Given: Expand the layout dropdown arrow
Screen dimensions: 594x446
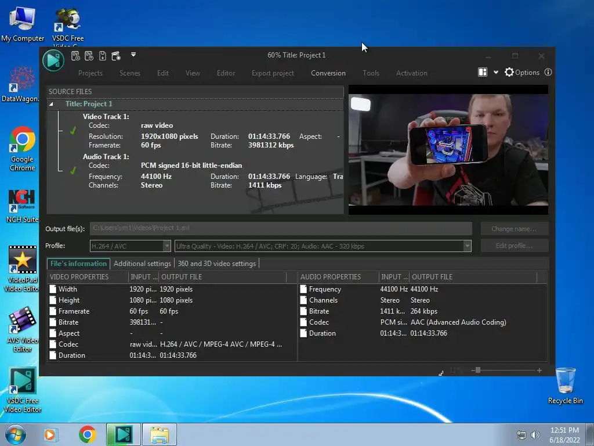Looking at the screenshot, I should [495, 73].
